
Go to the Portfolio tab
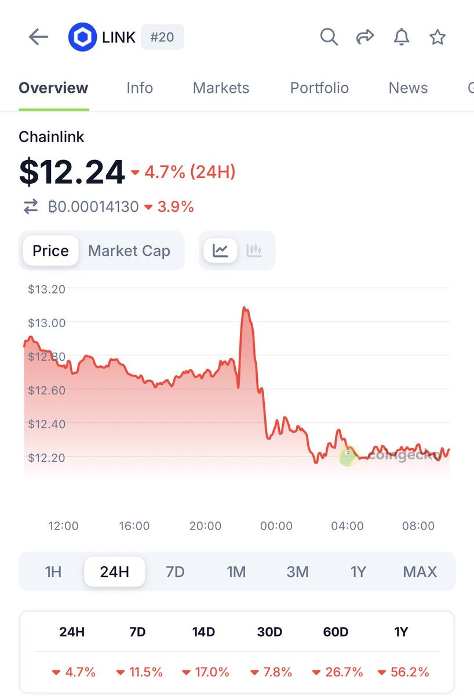point(319,88)
